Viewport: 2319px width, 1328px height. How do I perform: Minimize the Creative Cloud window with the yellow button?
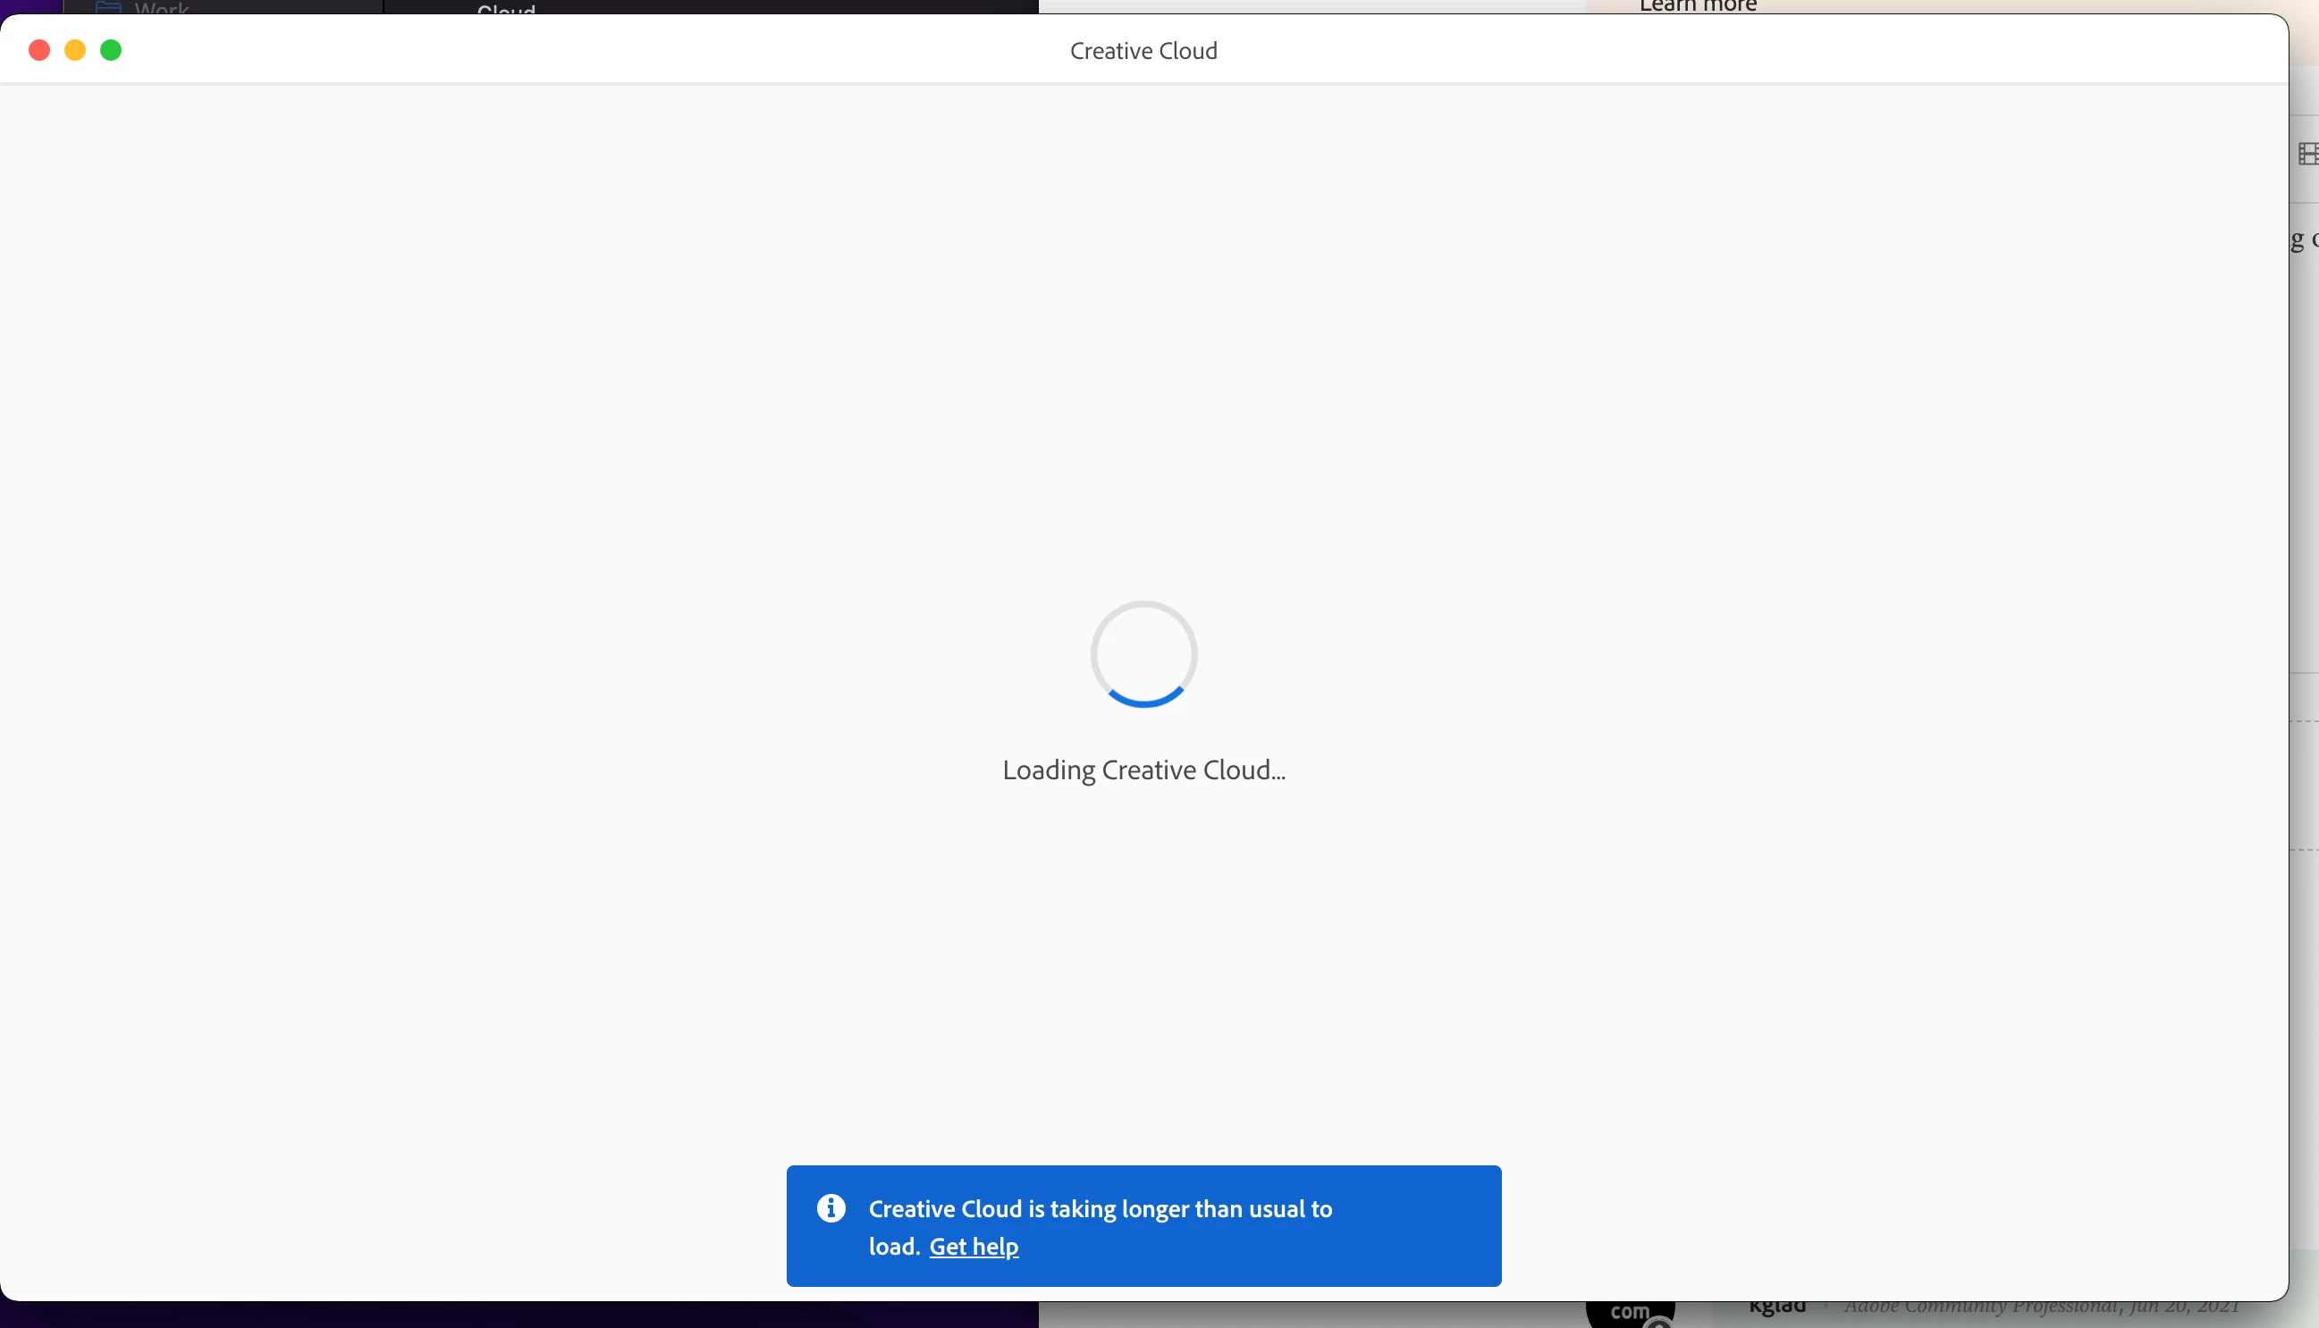pyautogui.click(x=75, y=50)
